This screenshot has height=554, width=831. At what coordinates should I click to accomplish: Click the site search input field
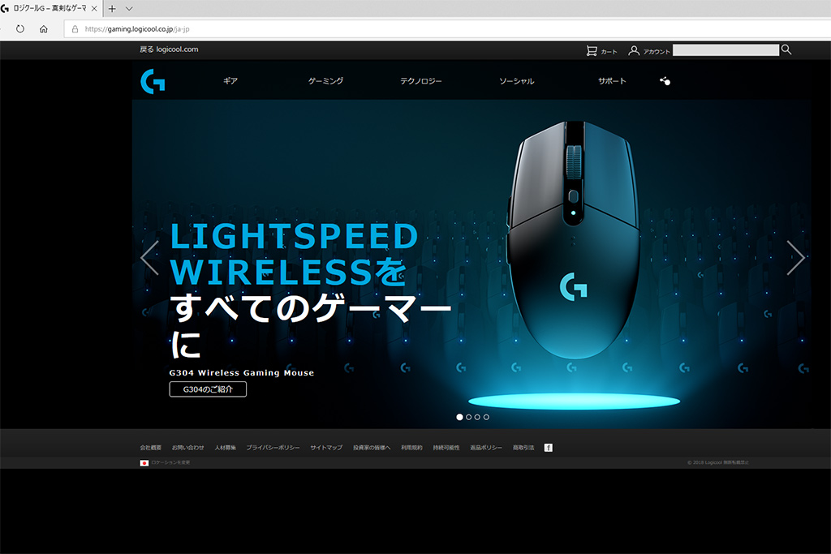point(726,49)
